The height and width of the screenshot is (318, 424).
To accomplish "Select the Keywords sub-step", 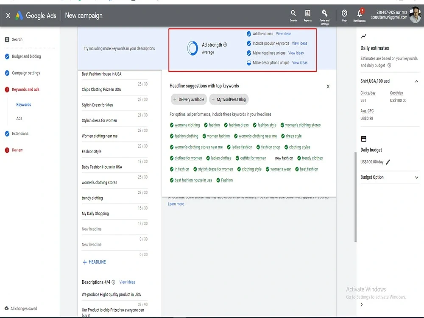I will [x=23, y=105].
